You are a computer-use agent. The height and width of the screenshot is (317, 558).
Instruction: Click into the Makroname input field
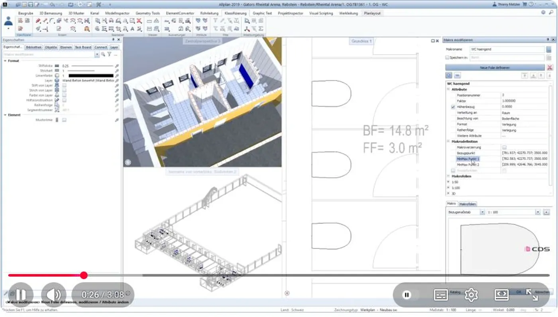point(507,50)
